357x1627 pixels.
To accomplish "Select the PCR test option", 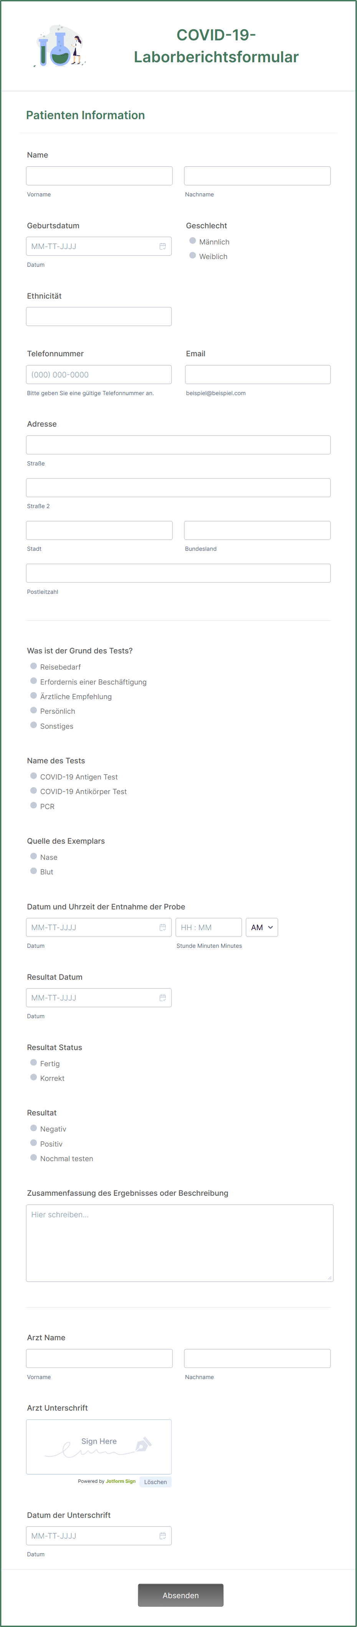I will tap(33, 806).
